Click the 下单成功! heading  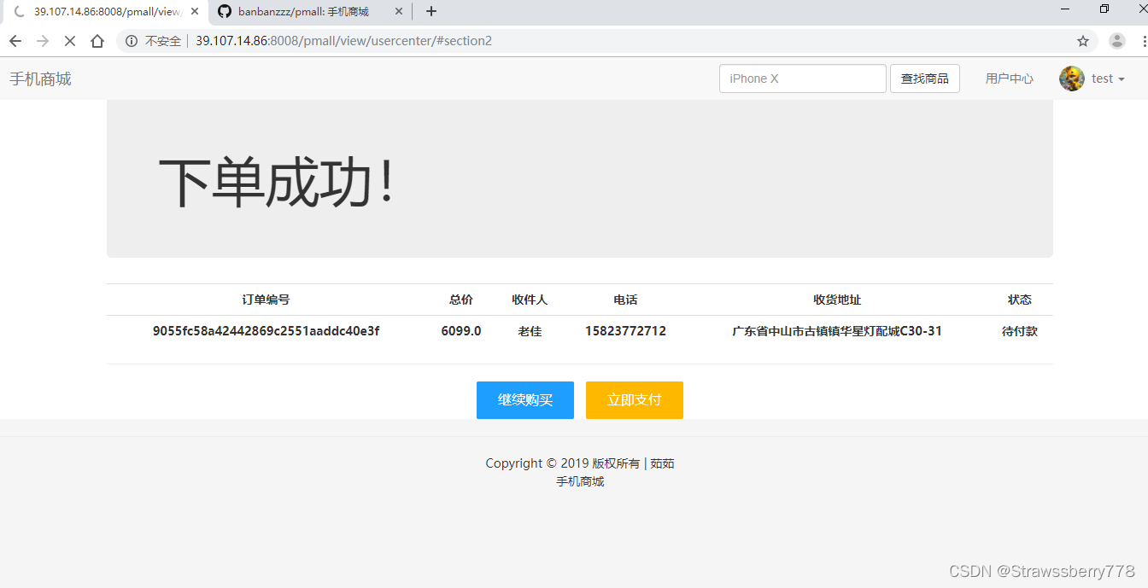click(x=277, y=183)
